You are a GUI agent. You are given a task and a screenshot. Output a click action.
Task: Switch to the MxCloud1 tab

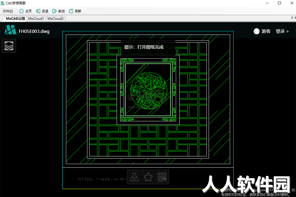(x=36, y=18)
